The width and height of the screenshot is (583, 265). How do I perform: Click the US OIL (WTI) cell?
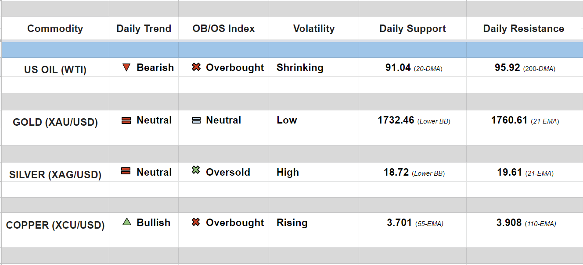pos(55,69)
